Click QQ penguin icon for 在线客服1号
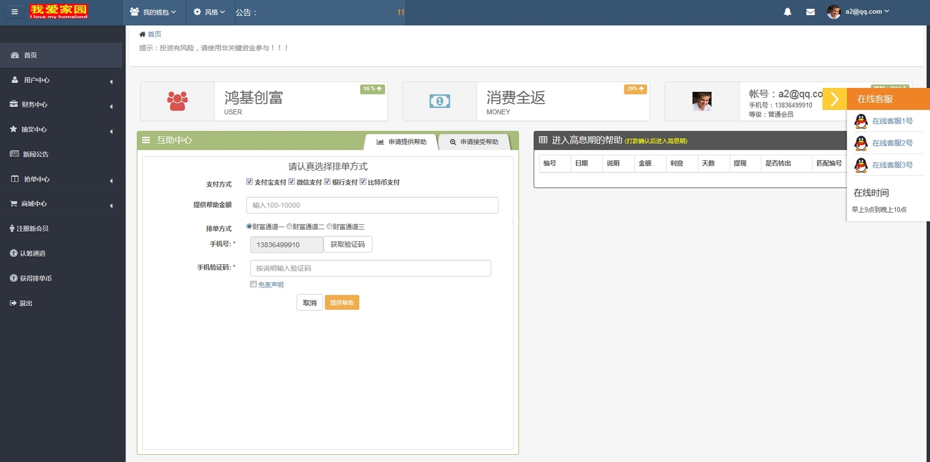 point(861,121)
